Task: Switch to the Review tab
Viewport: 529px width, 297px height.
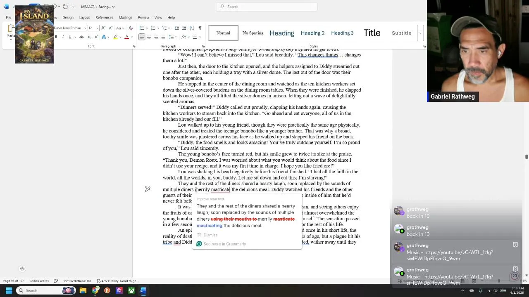Action: click(143, 17)
